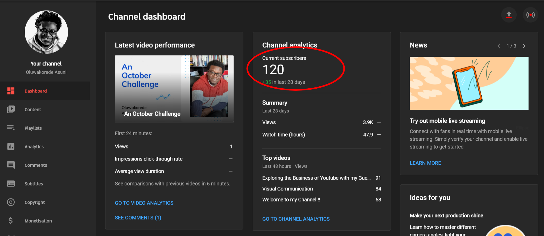Click the Monetisation dollar icon
This screenshot has width=544, height=236.
11,221
